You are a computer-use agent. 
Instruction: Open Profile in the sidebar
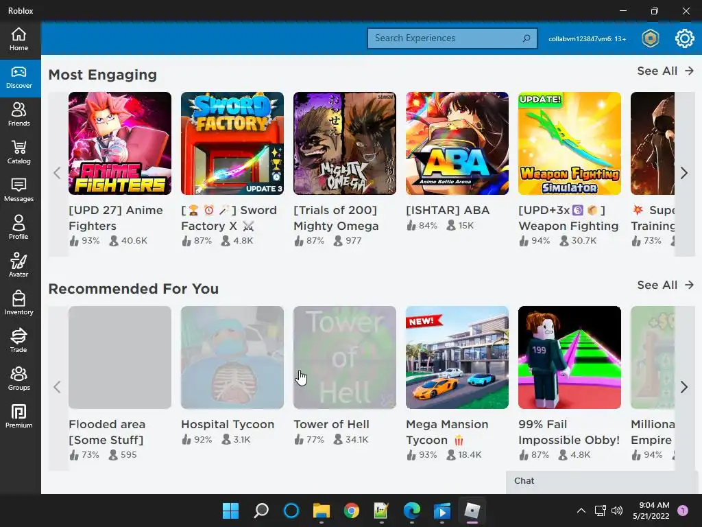19,229
